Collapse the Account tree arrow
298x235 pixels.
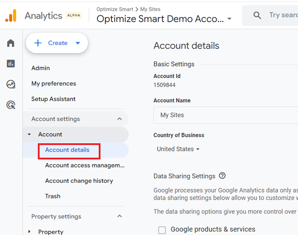(x=29, y=134)
